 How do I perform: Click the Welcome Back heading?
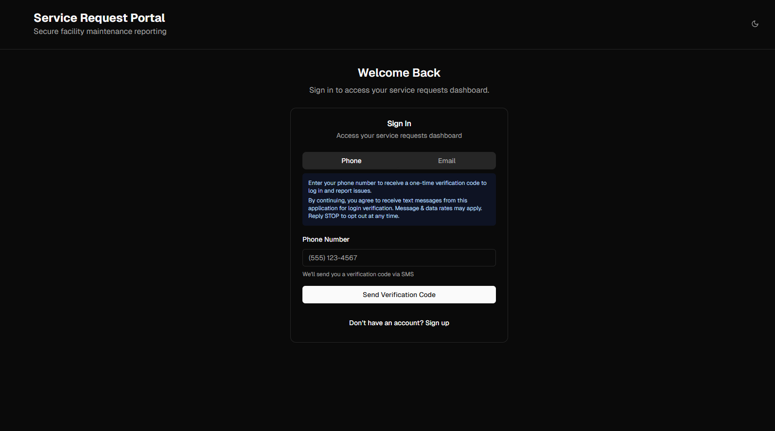click(x=399, y=73)
